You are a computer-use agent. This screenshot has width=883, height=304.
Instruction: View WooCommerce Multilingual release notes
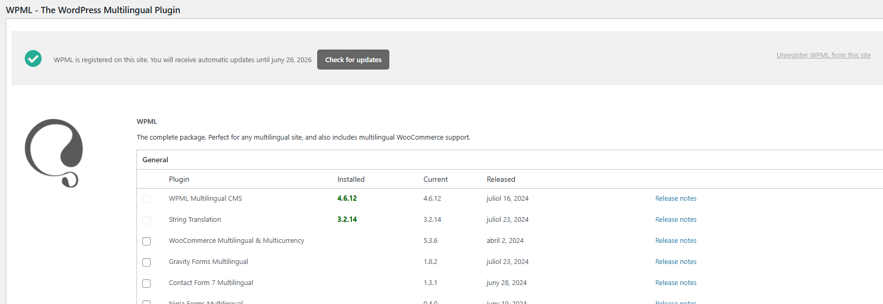click(675, 241)
